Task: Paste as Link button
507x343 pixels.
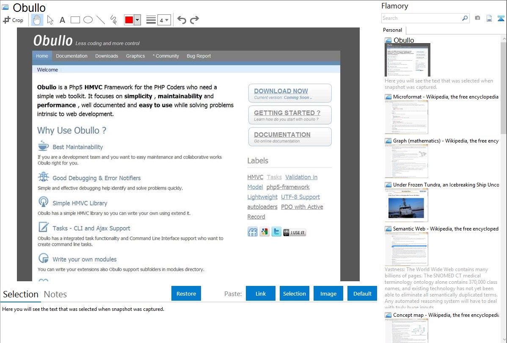Action: pyautogui.click(x=261, y=294)
